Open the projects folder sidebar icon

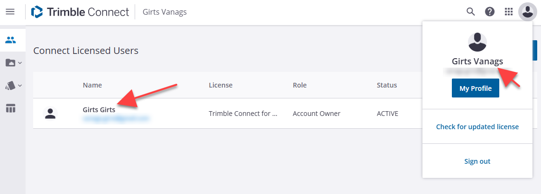pyautogui.click(x=10, y=62)
